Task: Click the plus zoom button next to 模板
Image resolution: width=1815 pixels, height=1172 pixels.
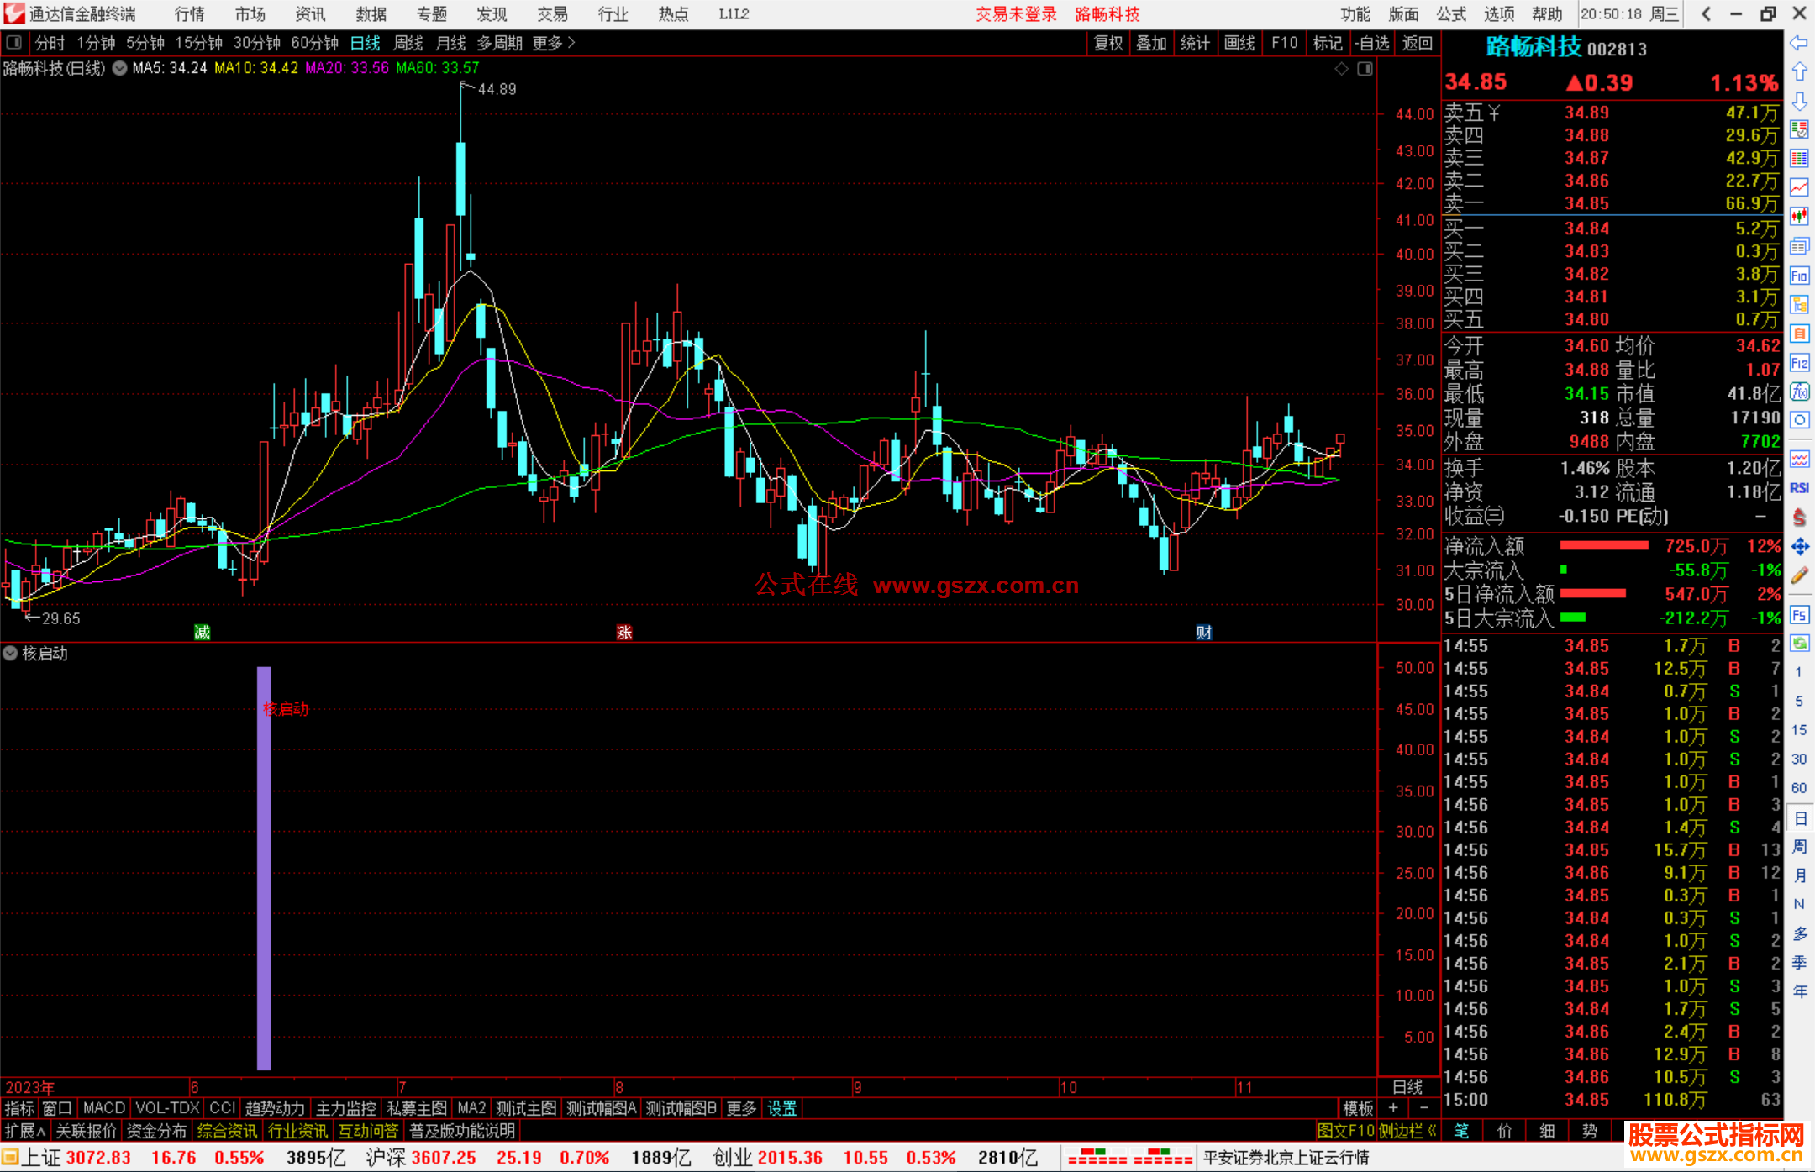Action: (1393, 1108)
